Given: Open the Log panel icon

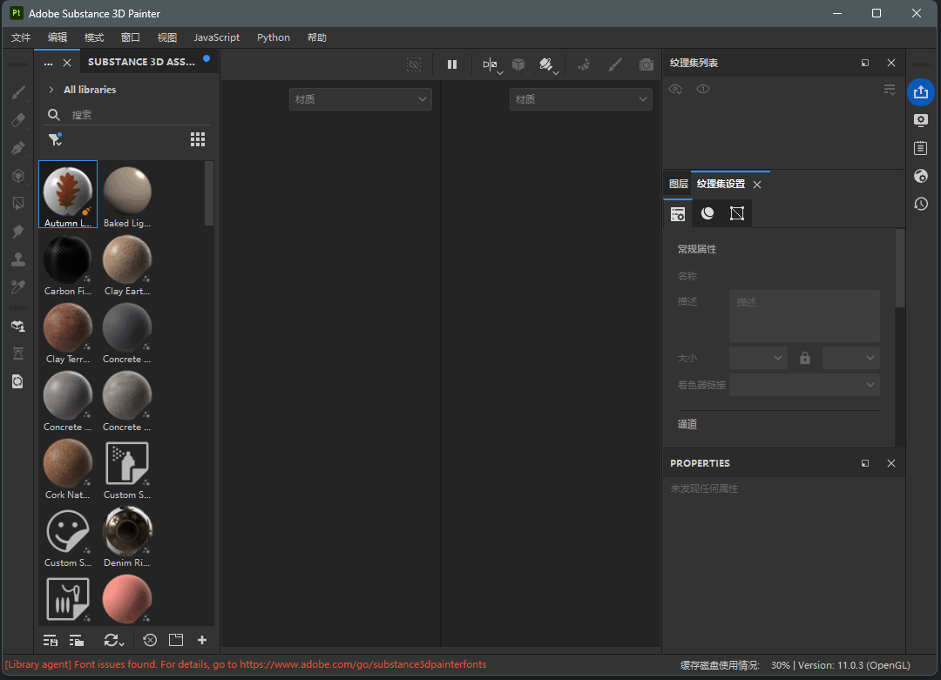Looking at the screenshot, I should [x=921, y=148].
